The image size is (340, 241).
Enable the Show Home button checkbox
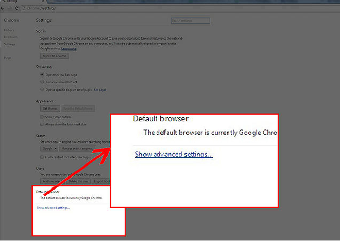click(x=42, y=117)
